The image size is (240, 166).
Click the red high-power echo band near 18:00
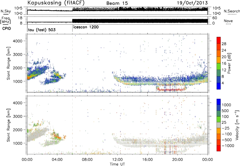[171, 90]
